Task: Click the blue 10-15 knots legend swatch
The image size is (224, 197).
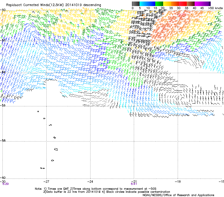Action: pos(151,4)
